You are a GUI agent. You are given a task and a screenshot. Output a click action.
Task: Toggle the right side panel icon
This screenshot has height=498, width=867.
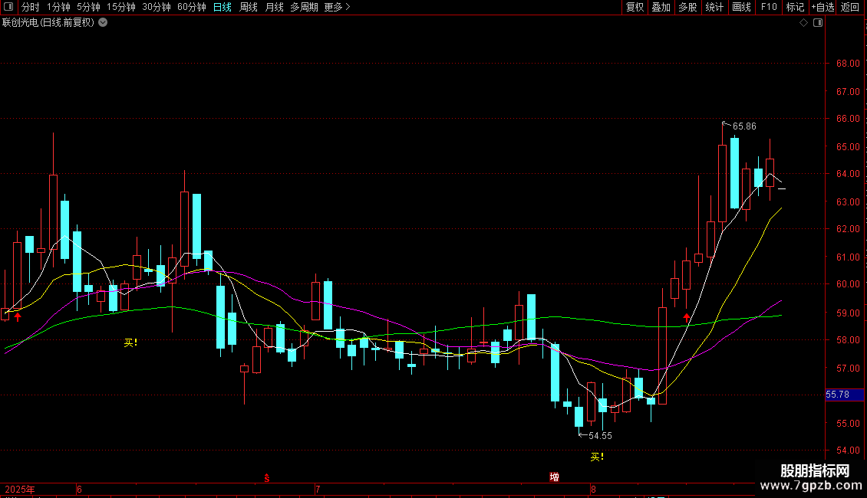click(x=818, y=23)
